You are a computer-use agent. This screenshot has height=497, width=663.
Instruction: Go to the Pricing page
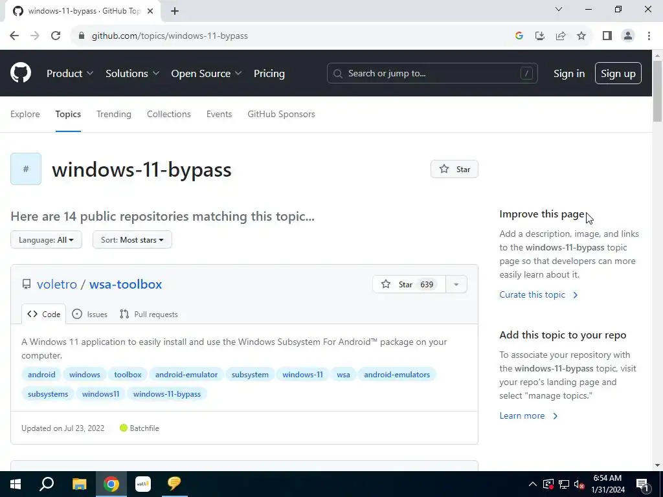coord(269,73)
